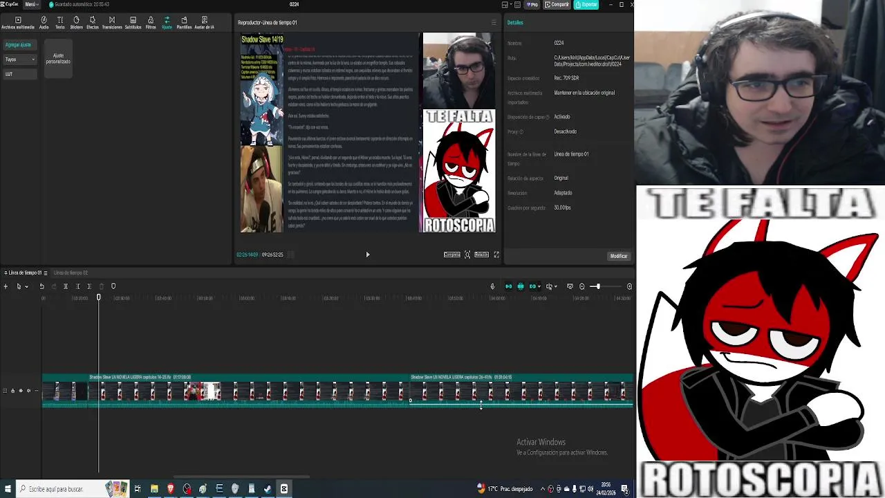Click the split clip tool
The image size is (885, 498).
[x=66, y=286]
